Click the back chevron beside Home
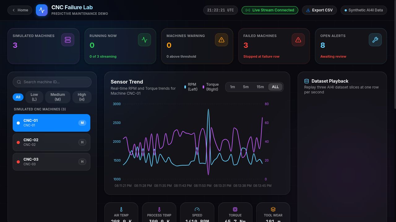The image size is (396, 222). click(x=14, y=10)
